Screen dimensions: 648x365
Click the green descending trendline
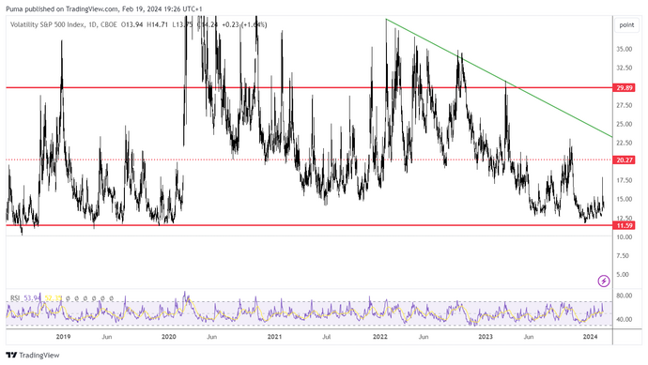[499, 77]
